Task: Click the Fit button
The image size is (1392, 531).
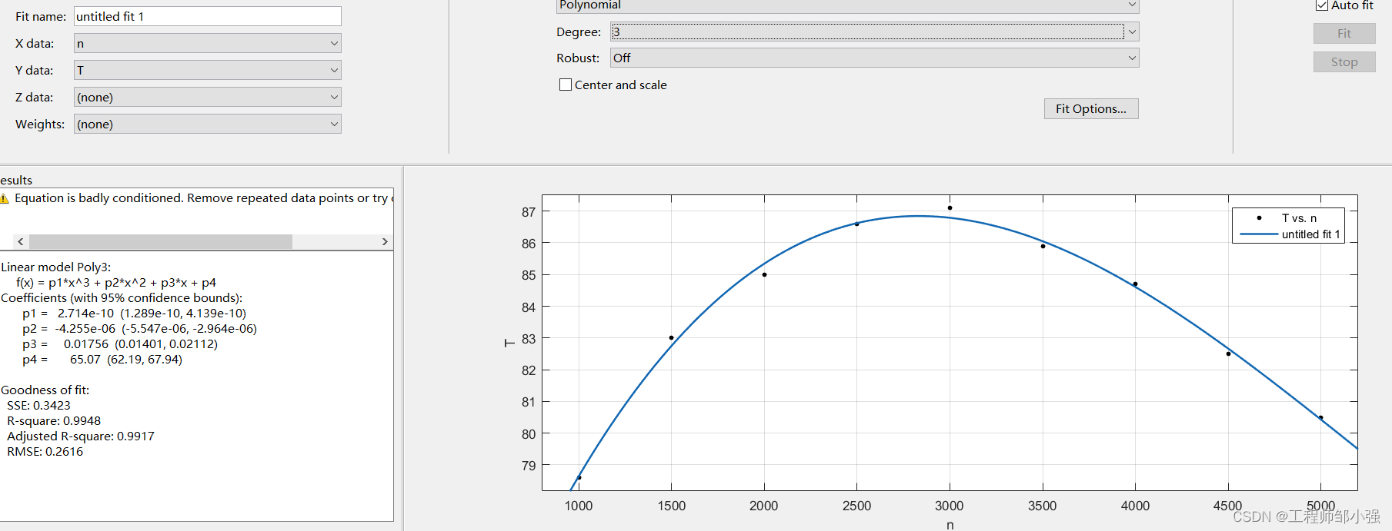Action: click(x=1344, y=33)
